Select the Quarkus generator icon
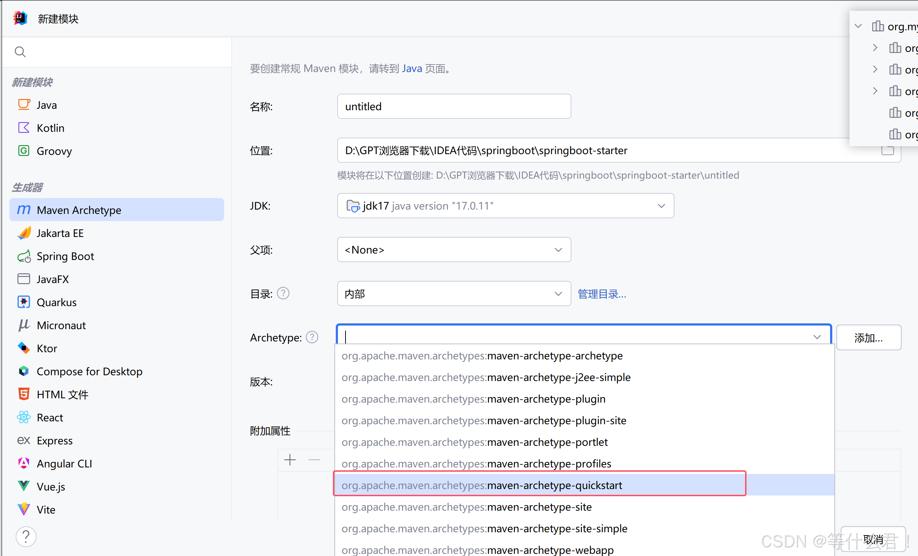Screen dimensions: 918x556 point(24,302)
